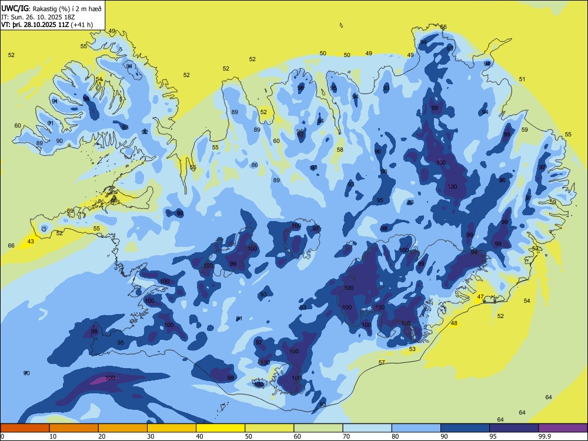This screenshot has height=441, width=588.
Task: Select the bright yellow 40–50 legend swatch
Action: 220,428
